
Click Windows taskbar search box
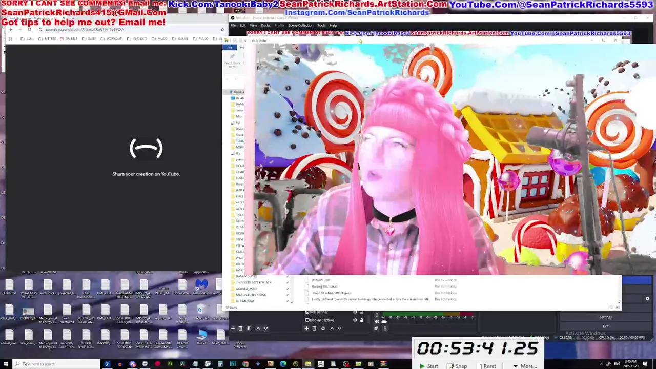(x=56, y=364)
